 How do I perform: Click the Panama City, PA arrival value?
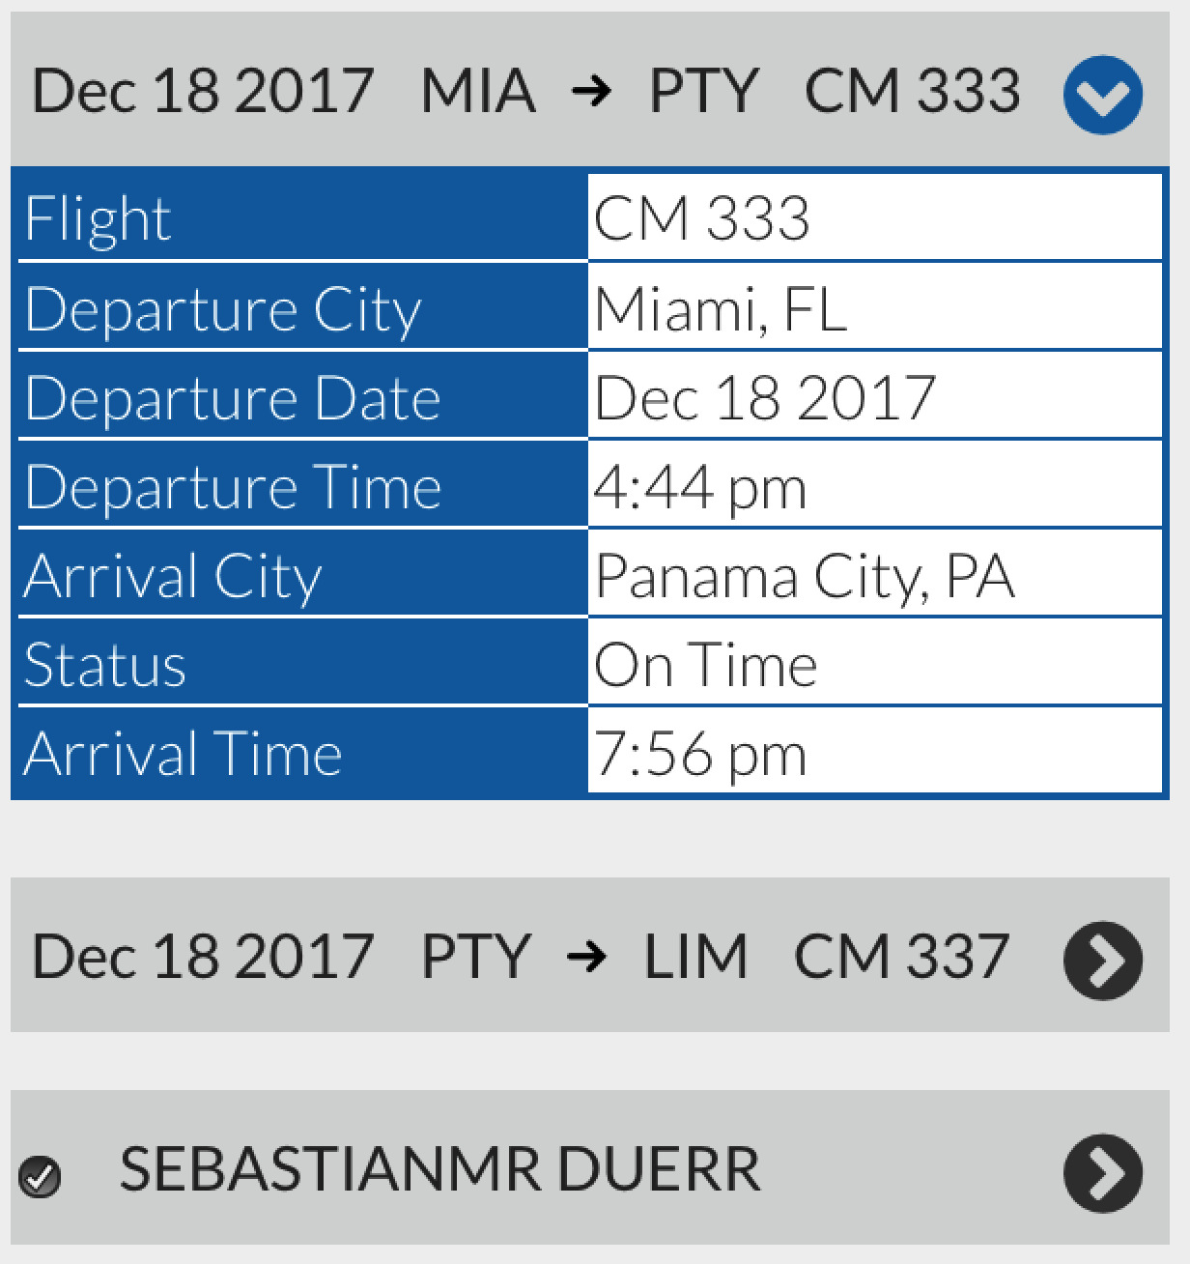tap(805, 577)
